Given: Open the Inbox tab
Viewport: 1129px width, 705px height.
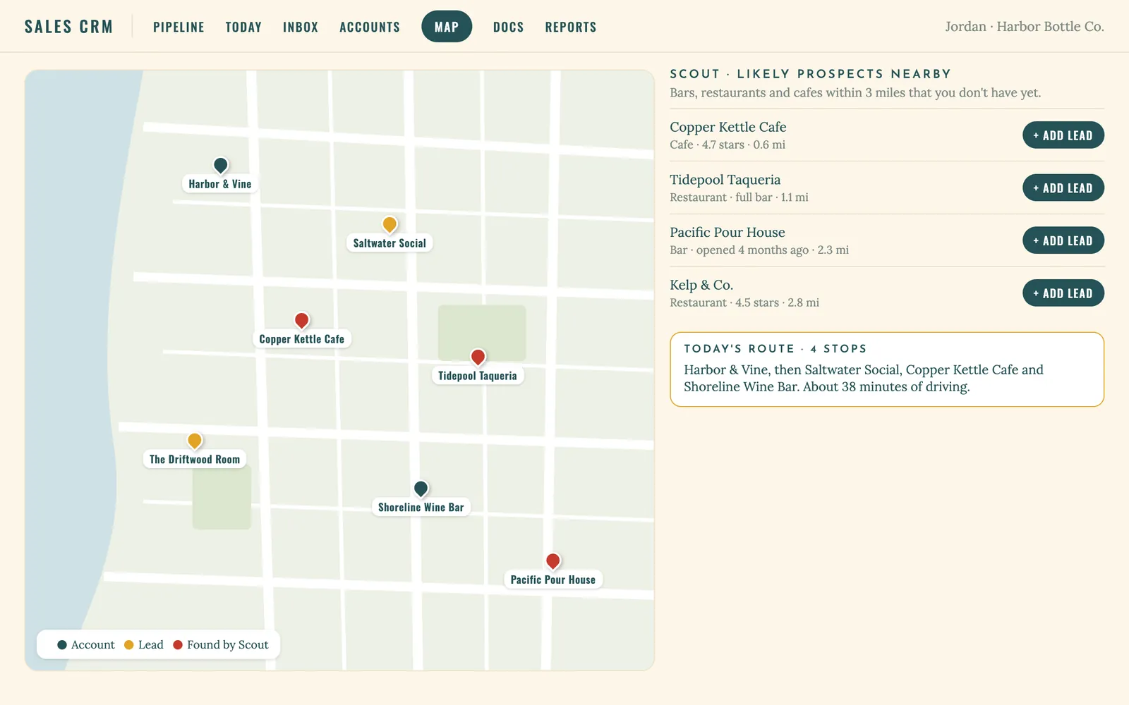Looking at the screenshot, I should pos(301,27).
